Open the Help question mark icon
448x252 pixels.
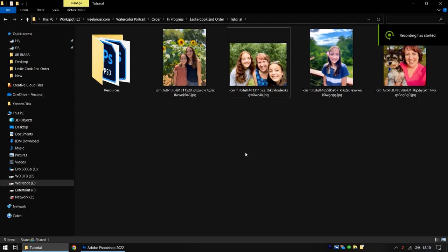tap(445, 10)
